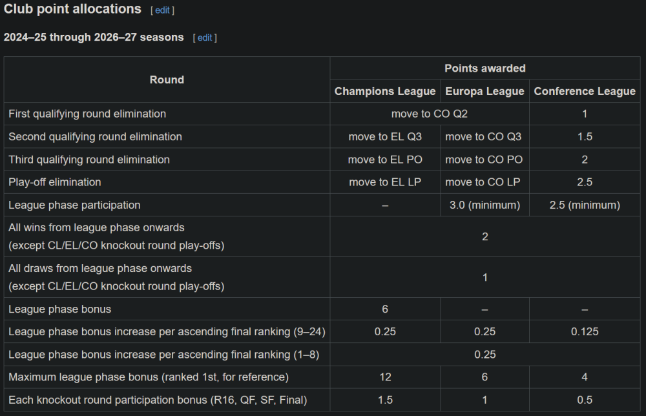The image size is (646, 416).
Task: Select the Europa League column header
Action: (x=484, y=91)
